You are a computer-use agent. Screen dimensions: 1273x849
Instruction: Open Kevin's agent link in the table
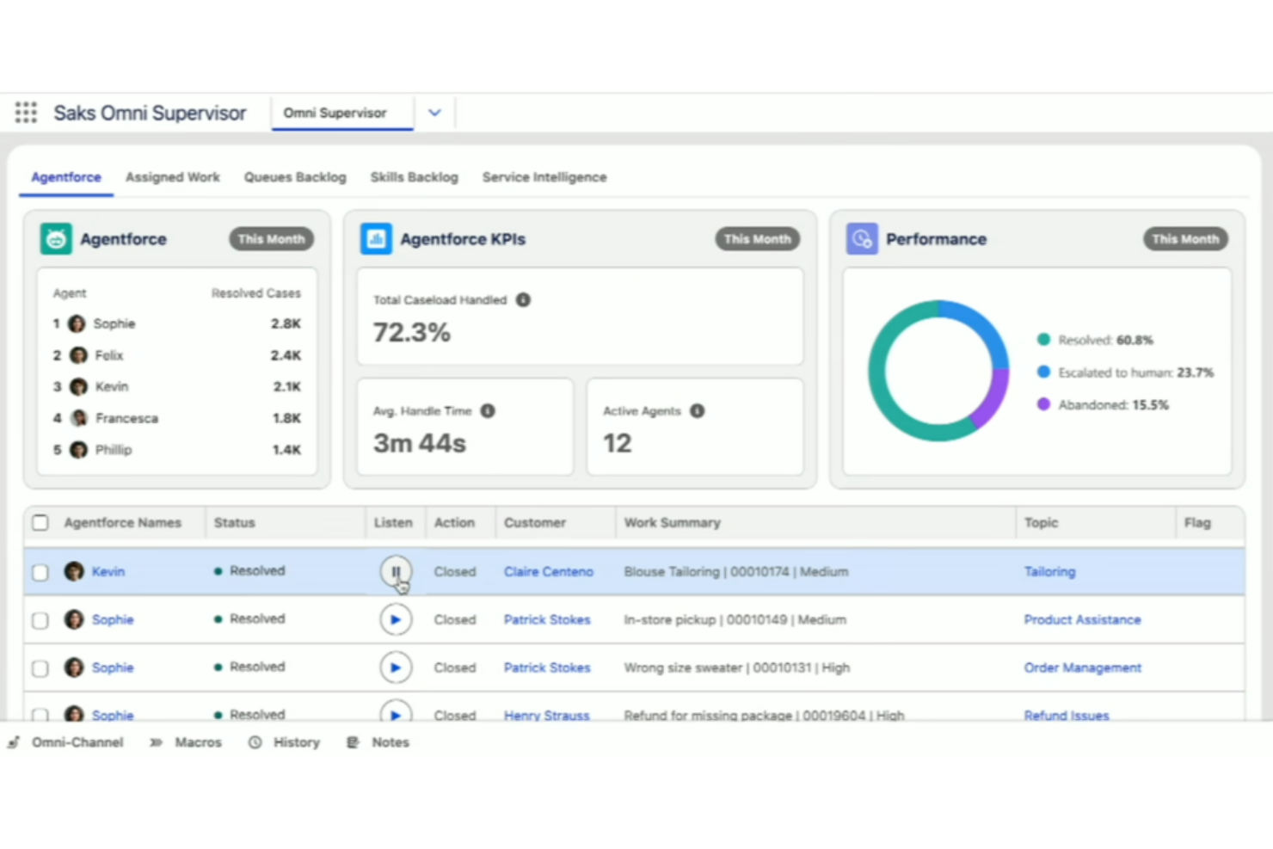click(108, 571)
